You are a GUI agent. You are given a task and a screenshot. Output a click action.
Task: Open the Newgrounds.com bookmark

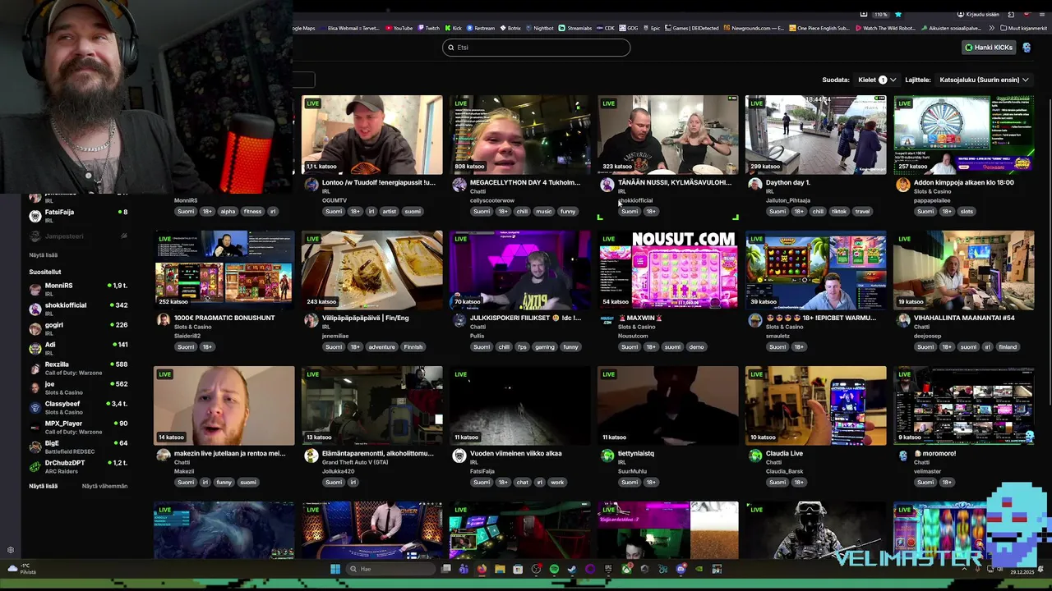point(754,28)
